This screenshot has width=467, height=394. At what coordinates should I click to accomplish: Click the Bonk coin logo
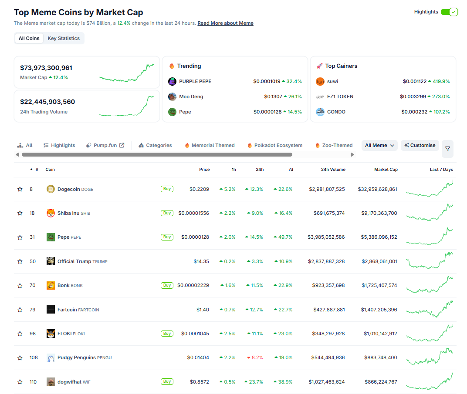click(51, 285)
